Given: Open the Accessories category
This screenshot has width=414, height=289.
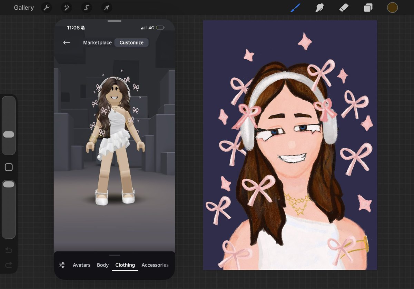Looking at the screenshot, I should click(x=155, y=265).
